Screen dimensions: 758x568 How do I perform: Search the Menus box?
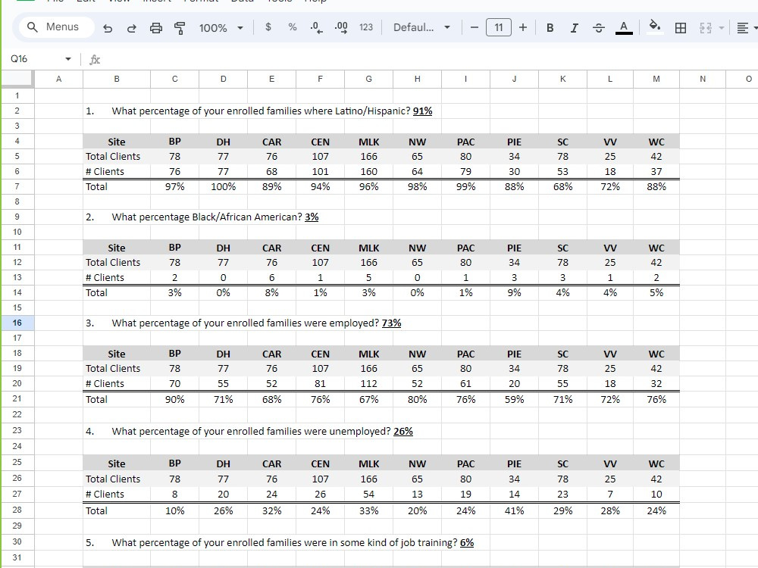[x=57, y=27]
